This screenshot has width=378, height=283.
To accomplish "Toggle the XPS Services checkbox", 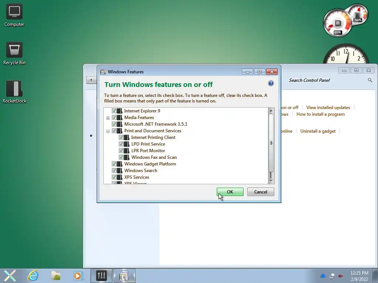I will [114, 177].
